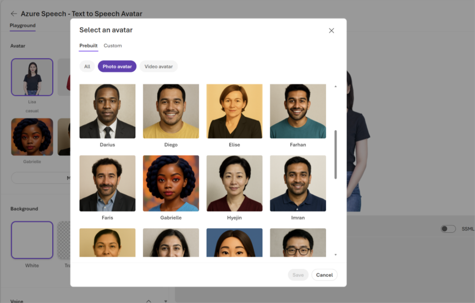This screenshot has width=475, height=303.
Task: Click the Imran name label
Action: point(298,218)
